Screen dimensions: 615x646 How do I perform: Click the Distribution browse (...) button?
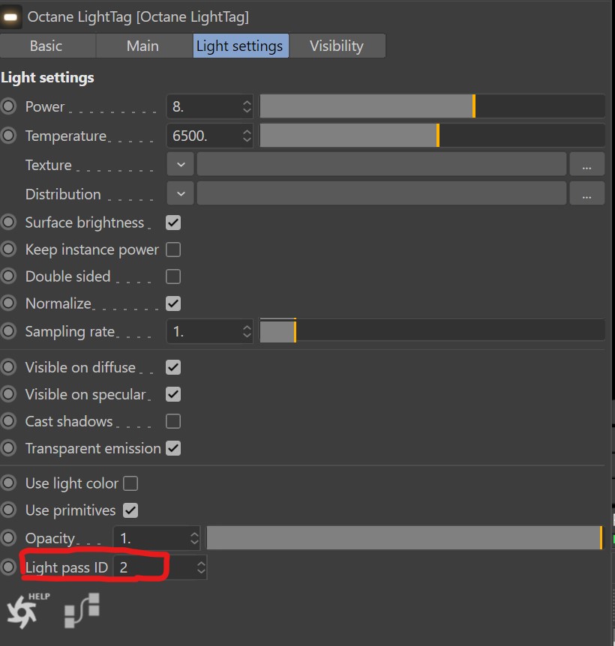click(x=587, y=193)
